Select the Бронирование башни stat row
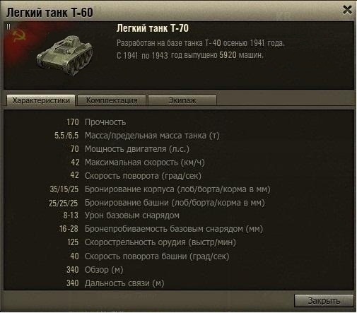This screenshot has width=357, height=313. (x=157, y=203)
